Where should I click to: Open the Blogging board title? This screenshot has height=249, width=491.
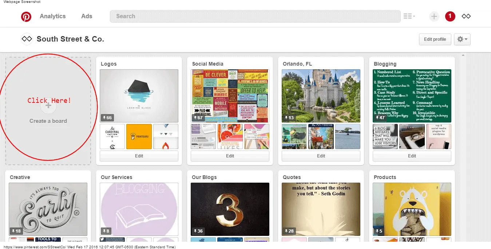coord(385,64)
